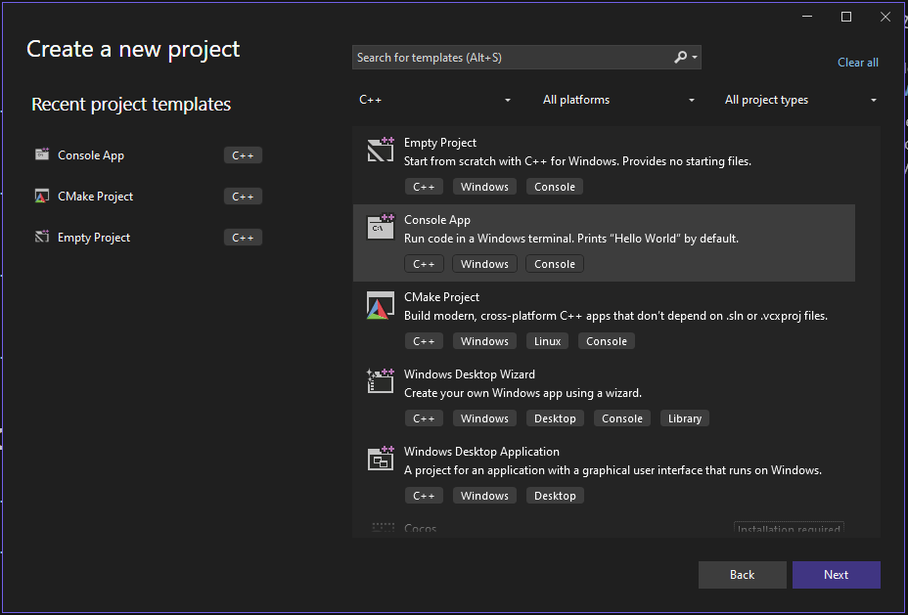Click the Windows Desktop Wizard icon
The width and height of the screenshot is (908, 615).
(380, 381)
